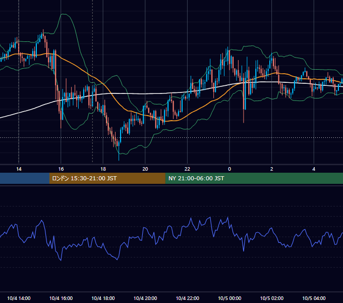Click the 4 hour label on price chart axis

pos(314,169)
